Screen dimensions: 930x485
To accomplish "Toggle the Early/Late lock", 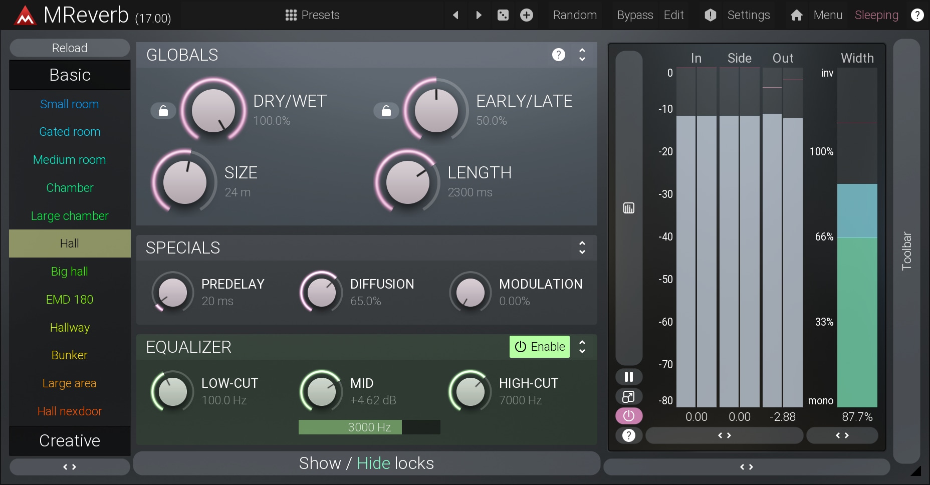I will tap(386, 111).
